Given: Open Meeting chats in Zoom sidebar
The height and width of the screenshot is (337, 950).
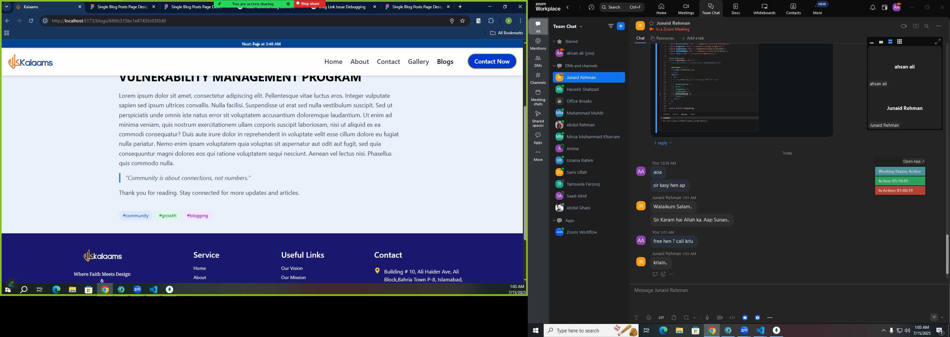Looking at the screenshot, I should click(x=538, y=97).
